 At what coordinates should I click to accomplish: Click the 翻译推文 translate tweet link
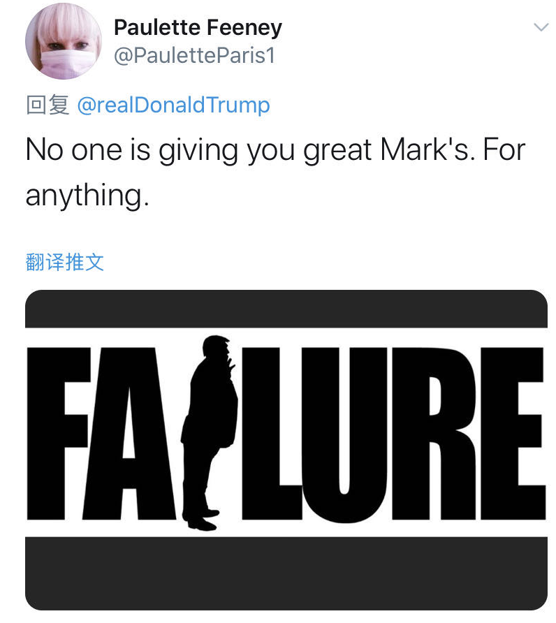pyautogui.click(x=64, y=262)
